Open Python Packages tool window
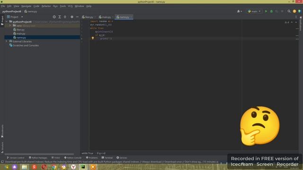This screenshot has height=170, width=303. pos(38,158)
